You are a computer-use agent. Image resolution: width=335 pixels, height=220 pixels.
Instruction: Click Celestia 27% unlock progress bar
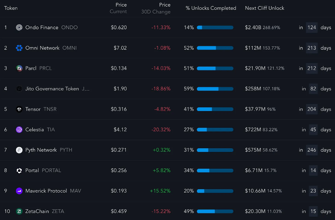(215, 130)
